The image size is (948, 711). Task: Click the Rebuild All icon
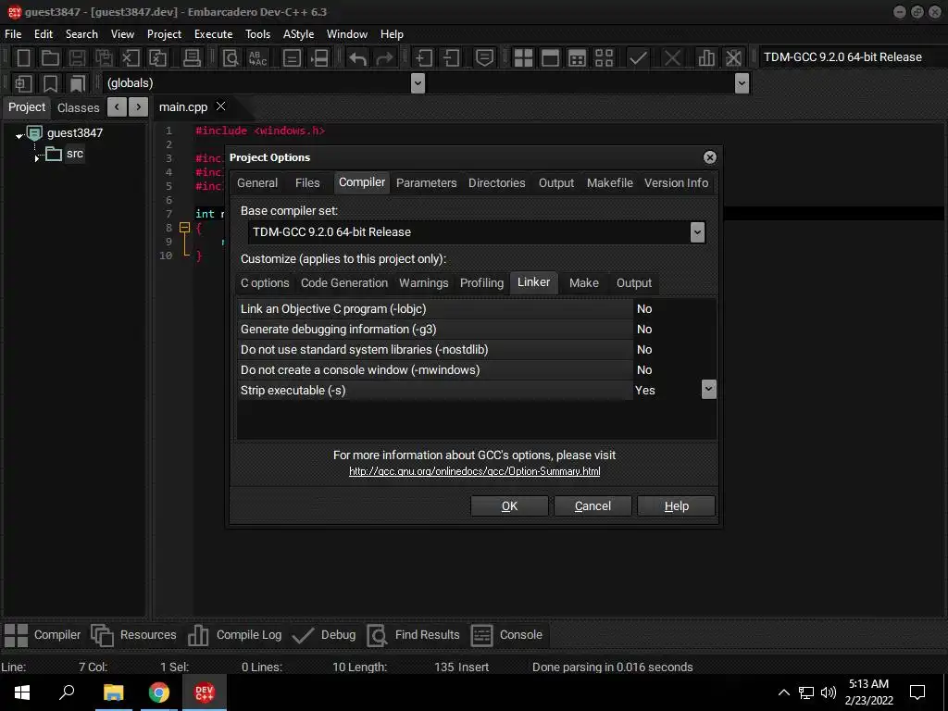(604, 58)
